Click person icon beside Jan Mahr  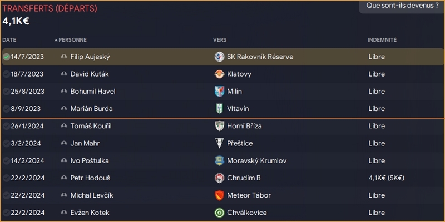pos(64,143)
